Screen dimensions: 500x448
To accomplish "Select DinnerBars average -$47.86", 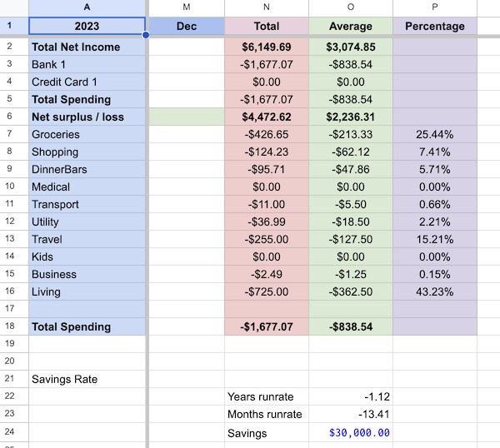I will [351, 170].
